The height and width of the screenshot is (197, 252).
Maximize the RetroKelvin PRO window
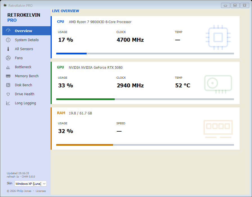click(235, 5)
